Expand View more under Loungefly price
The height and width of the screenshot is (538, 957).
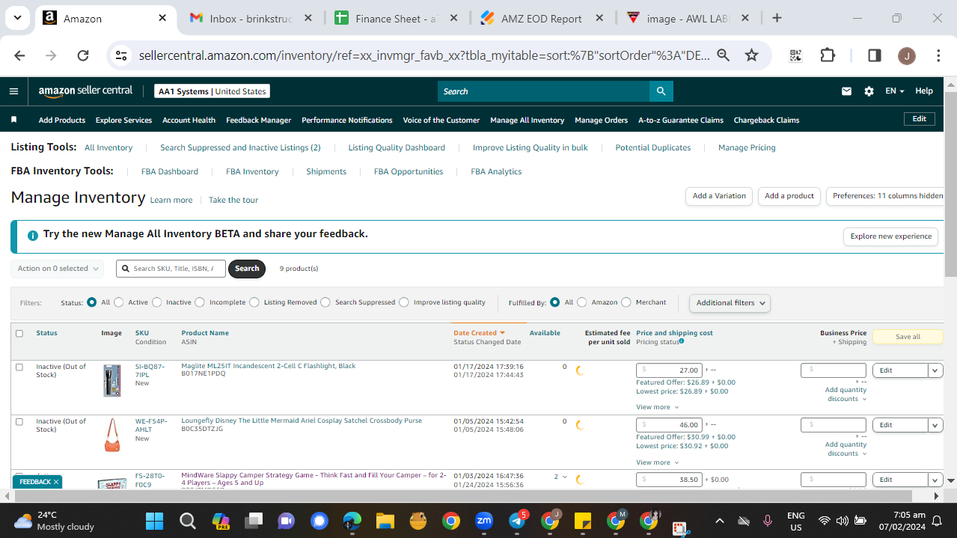pos(657,462)
